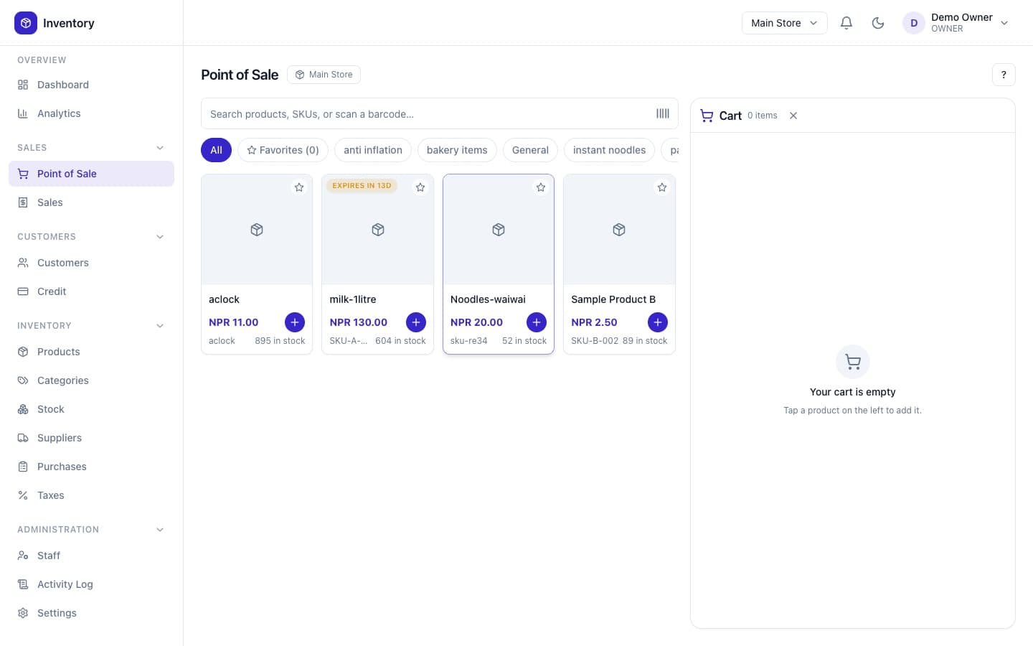Image resolution: width=1033 pixels, height=646 pixels.
Task: Add milk-1litre to the cart
Action: (416, 322)
